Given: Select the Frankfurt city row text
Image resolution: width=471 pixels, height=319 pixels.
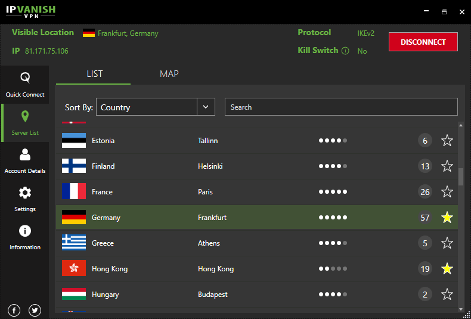Looking at the screenshot, I should click(x=212, y=218).
